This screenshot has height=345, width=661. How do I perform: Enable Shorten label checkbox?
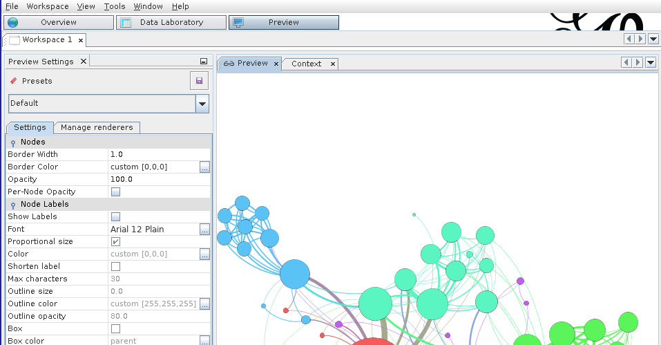115,267
